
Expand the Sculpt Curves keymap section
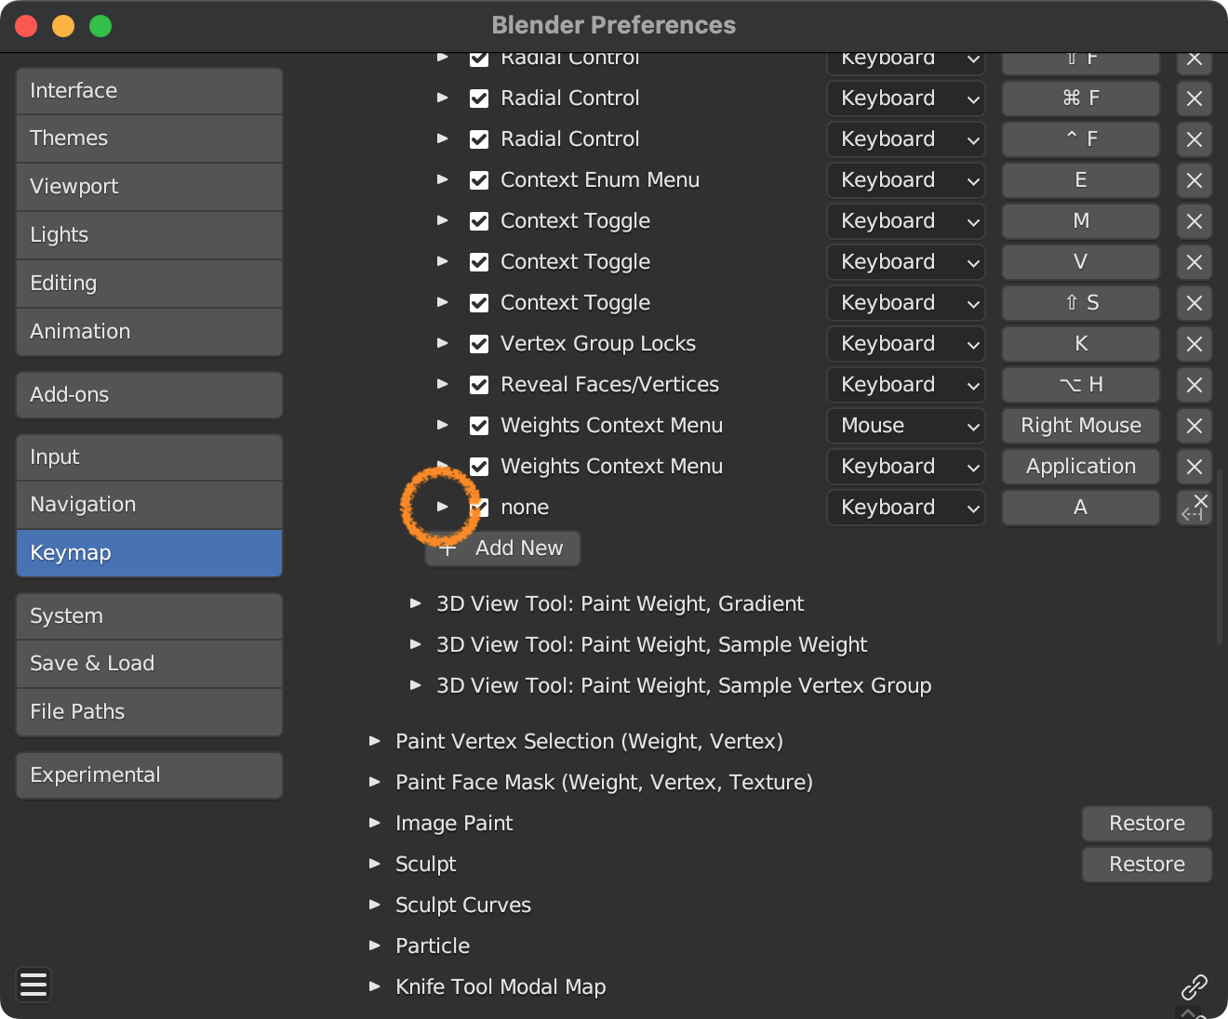tap(375, 905)
